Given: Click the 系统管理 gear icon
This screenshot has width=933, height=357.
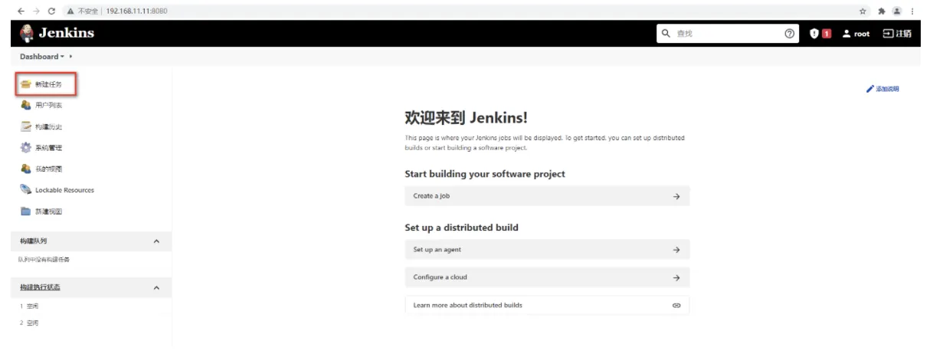Looking at the screenshot, I should pos(26,147).
